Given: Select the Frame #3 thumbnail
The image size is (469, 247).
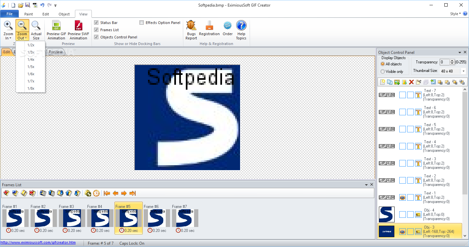Looking at the screenshot, I should point(72,217).
